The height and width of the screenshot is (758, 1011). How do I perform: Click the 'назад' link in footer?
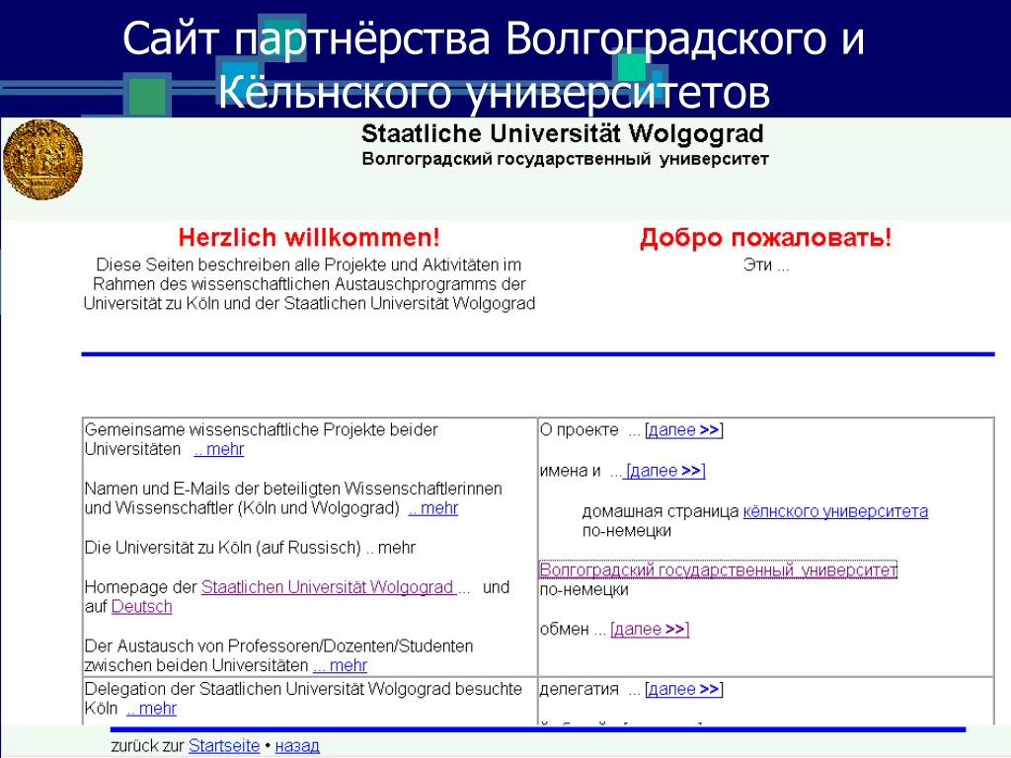tap(297, 746)
